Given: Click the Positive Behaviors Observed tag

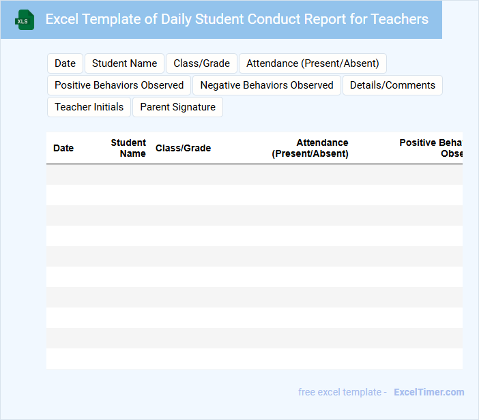Looking at the screenshot, I should tap(119, 85).
